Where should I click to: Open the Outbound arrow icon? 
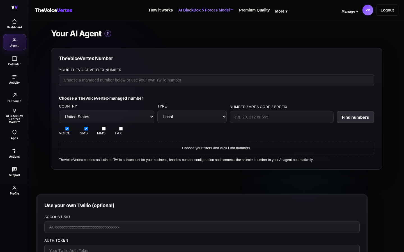tap(14, 95)
